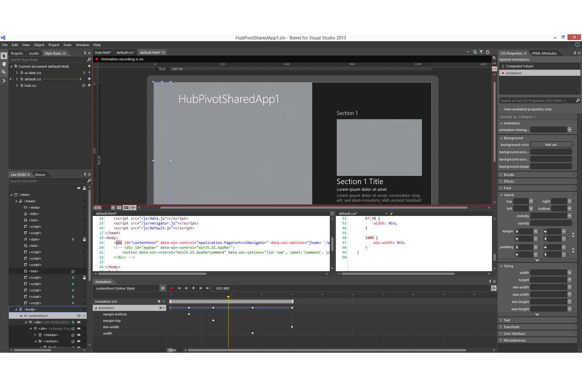Click the Live DOM header lock icon
Image resolution: width=582 pixels, height=387 pixels.
[84, 188]
